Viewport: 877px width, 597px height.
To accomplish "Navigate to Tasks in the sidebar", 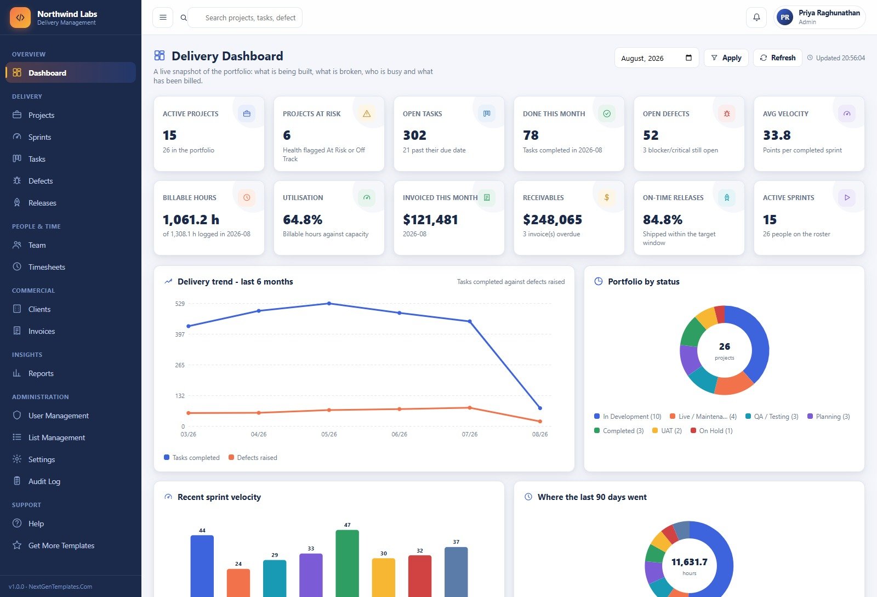I will (x=71, y=159).
